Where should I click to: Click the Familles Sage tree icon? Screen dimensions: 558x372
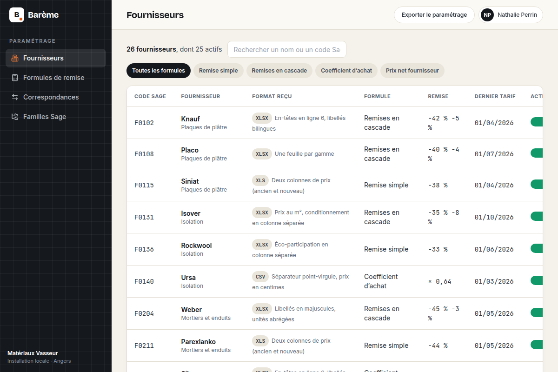point(15,117)
